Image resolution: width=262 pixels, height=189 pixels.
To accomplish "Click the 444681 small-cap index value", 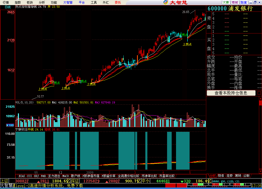I will tap(163, 181).
